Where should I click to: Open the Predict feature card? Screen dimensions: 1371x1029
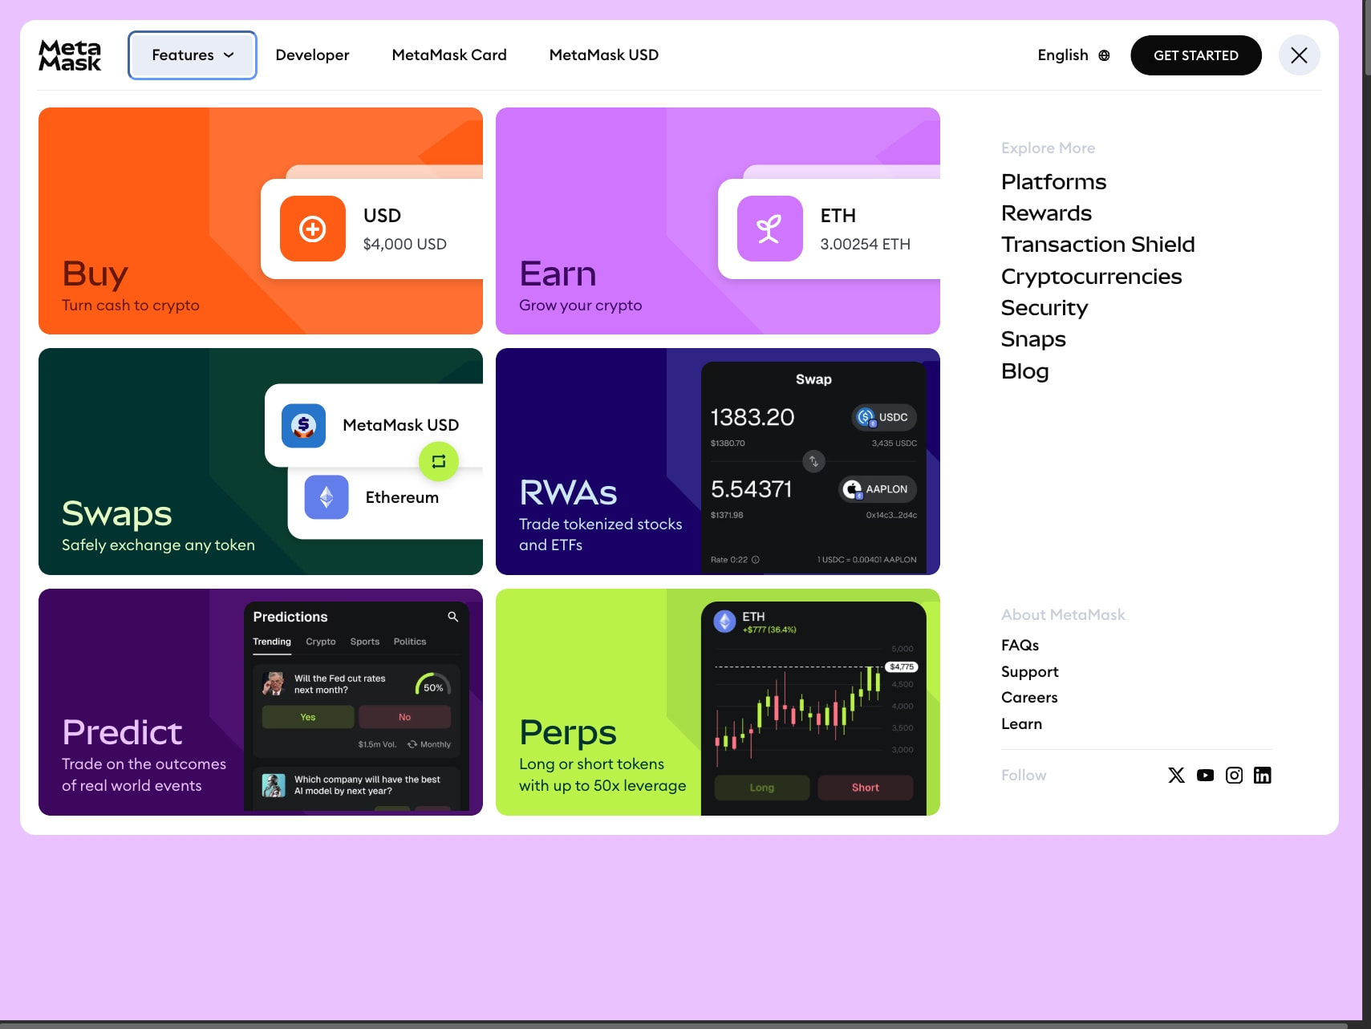(261, 702)
